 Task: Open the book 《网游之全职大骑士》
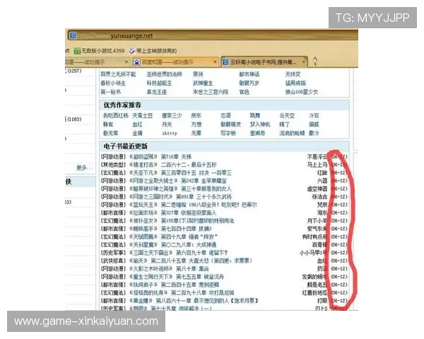(x=153, y=181)
